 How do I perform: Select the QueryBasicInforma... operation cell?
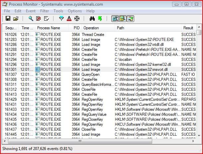click(98, 84)
